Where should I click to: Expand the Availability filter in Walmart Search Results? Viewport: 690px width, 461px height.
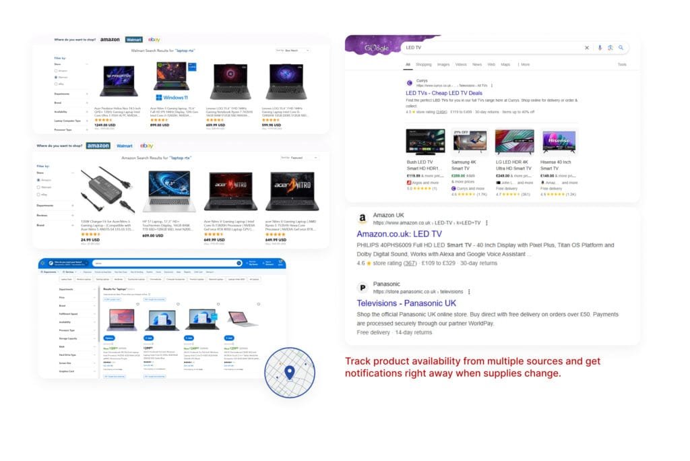tap(70, 112)
